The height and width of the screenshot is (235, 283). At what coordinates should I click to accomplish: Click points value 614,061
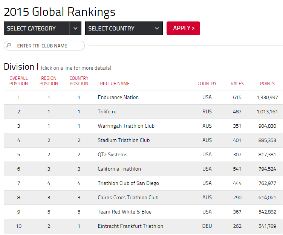click(267, 197)
